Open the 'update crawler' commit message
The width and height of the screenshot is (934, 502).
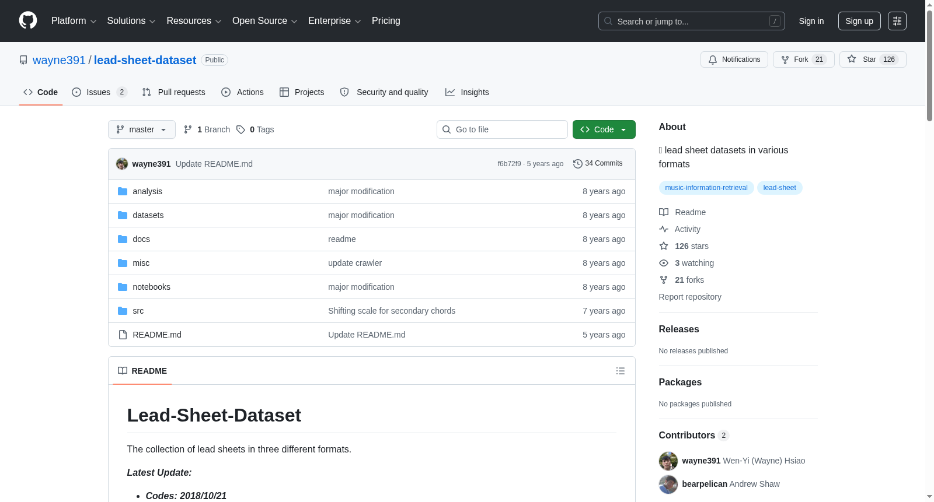pyautogui.click(x=355, y=263)
